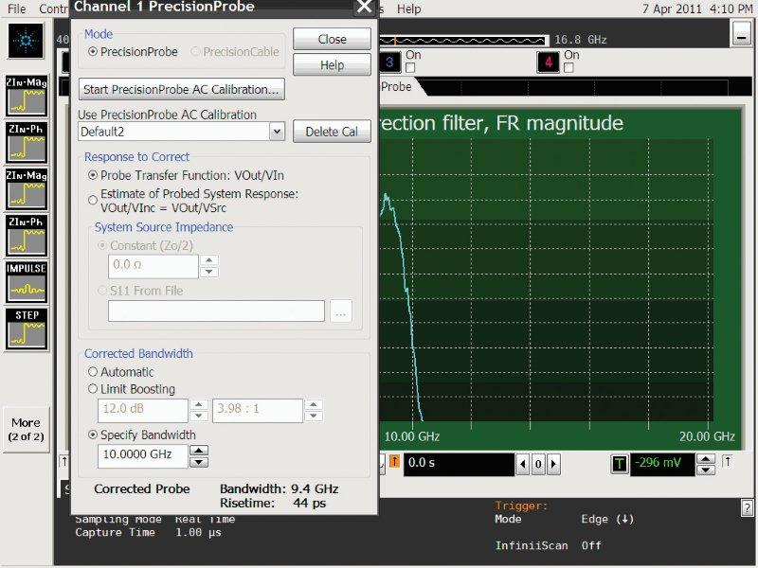Click the channel 4 button
The height and width of the screenshot is (568, 758).
[x=547, y=62]
